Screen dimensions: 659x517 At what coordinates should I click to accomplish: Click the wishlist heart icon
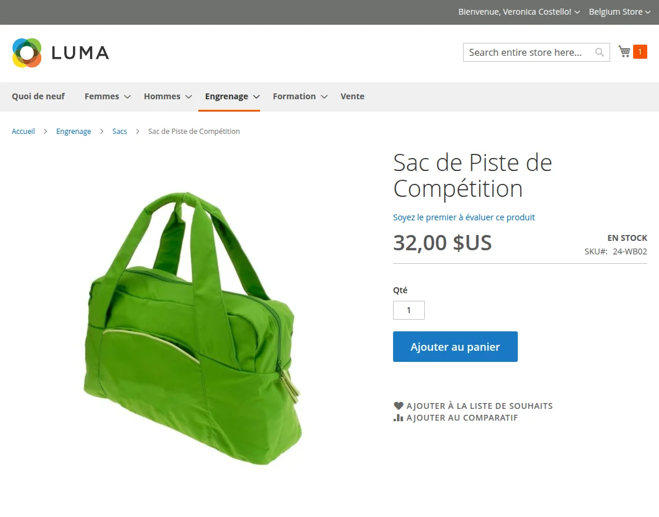pyautogui.click(x=398, y=406)
